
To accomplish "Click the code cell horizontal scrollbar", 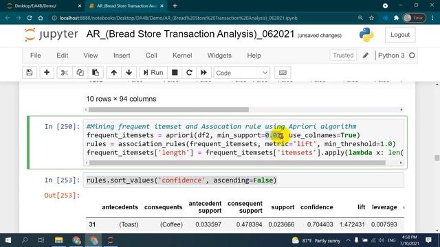I will click(237, 163).
